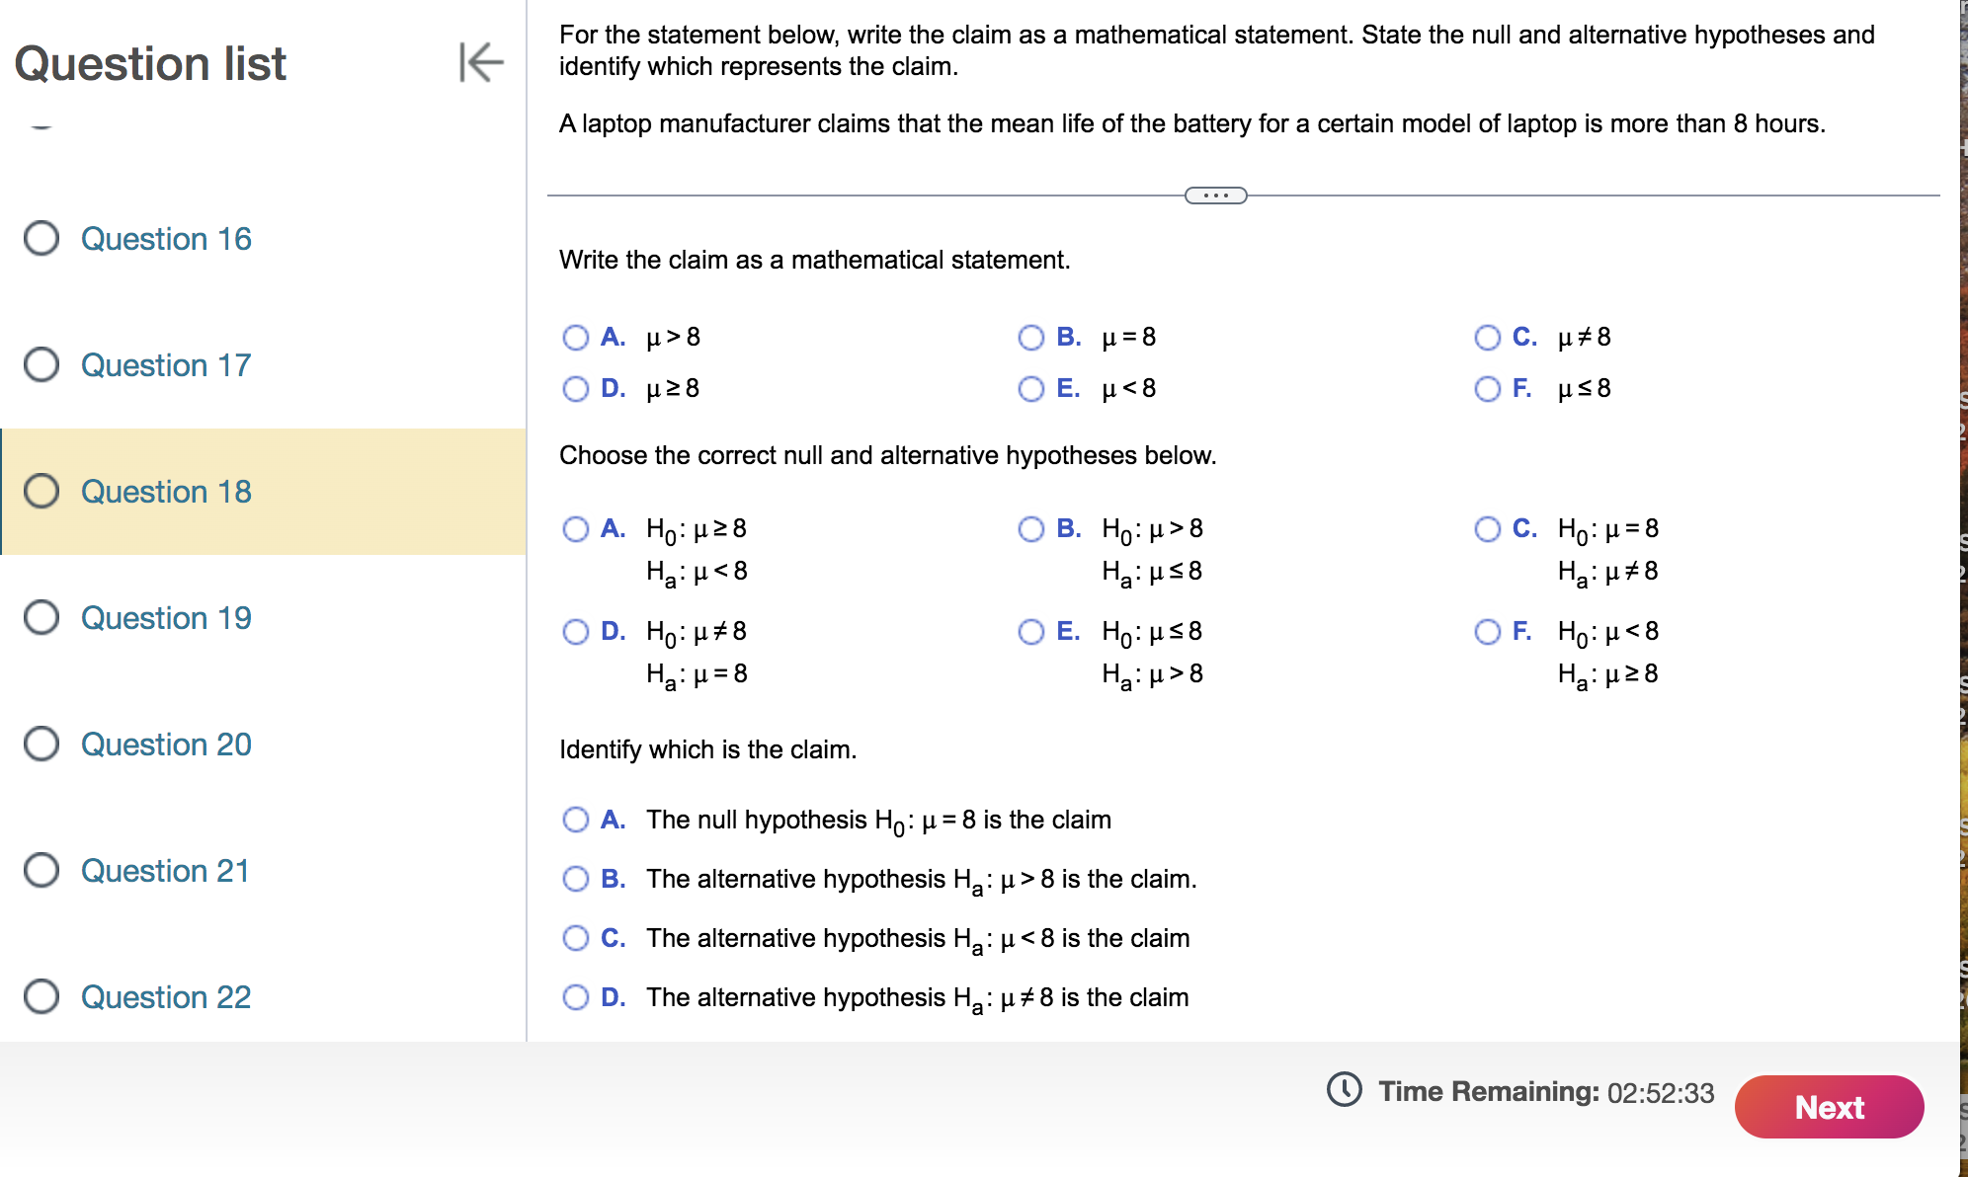Select answer D: μ ≥ 8
Screen dimensions: 1968x1177
tap(576, 388)
